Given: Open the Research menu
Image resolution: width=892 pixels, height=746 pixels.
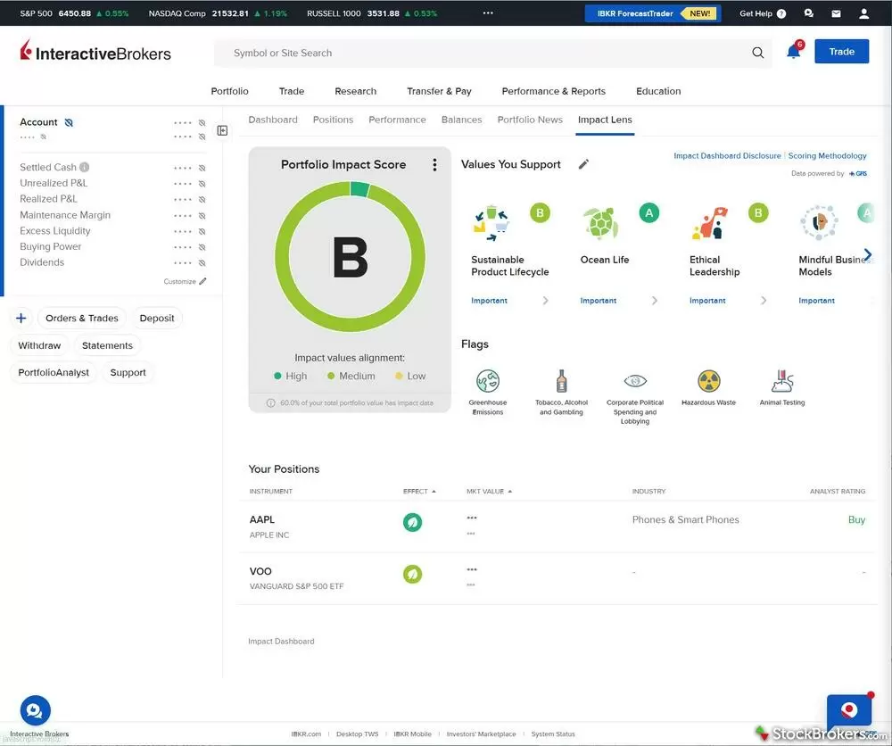Looking at the screenshot, I should [x=356, y=91].
